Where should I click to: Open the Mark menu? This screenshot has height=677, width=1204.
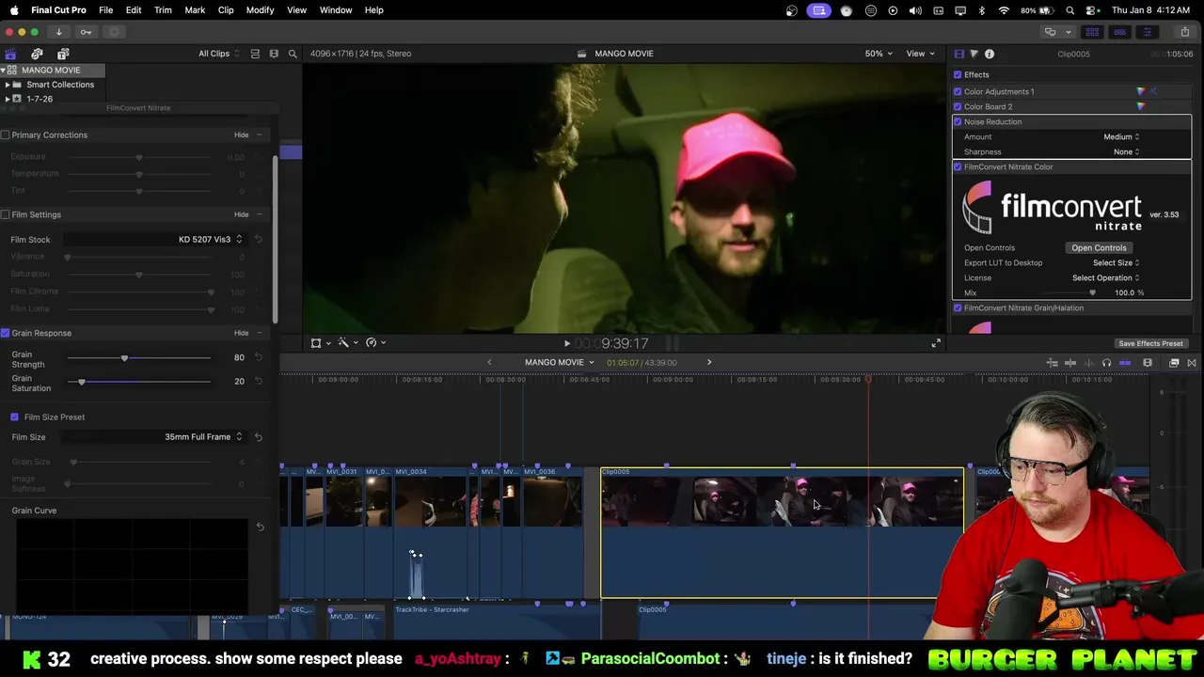tap(195, 10)
